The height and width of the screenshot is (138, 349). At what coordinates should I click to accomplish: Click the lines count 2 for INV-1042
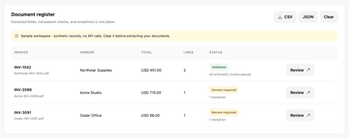tap(185, 70)
